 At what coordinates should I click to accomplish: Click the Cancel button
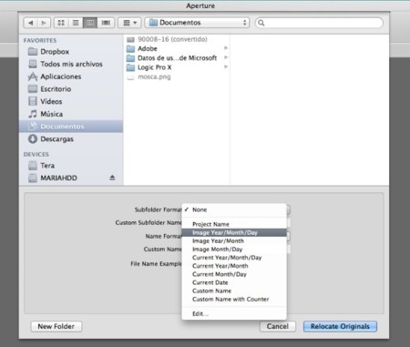(278, 326)
